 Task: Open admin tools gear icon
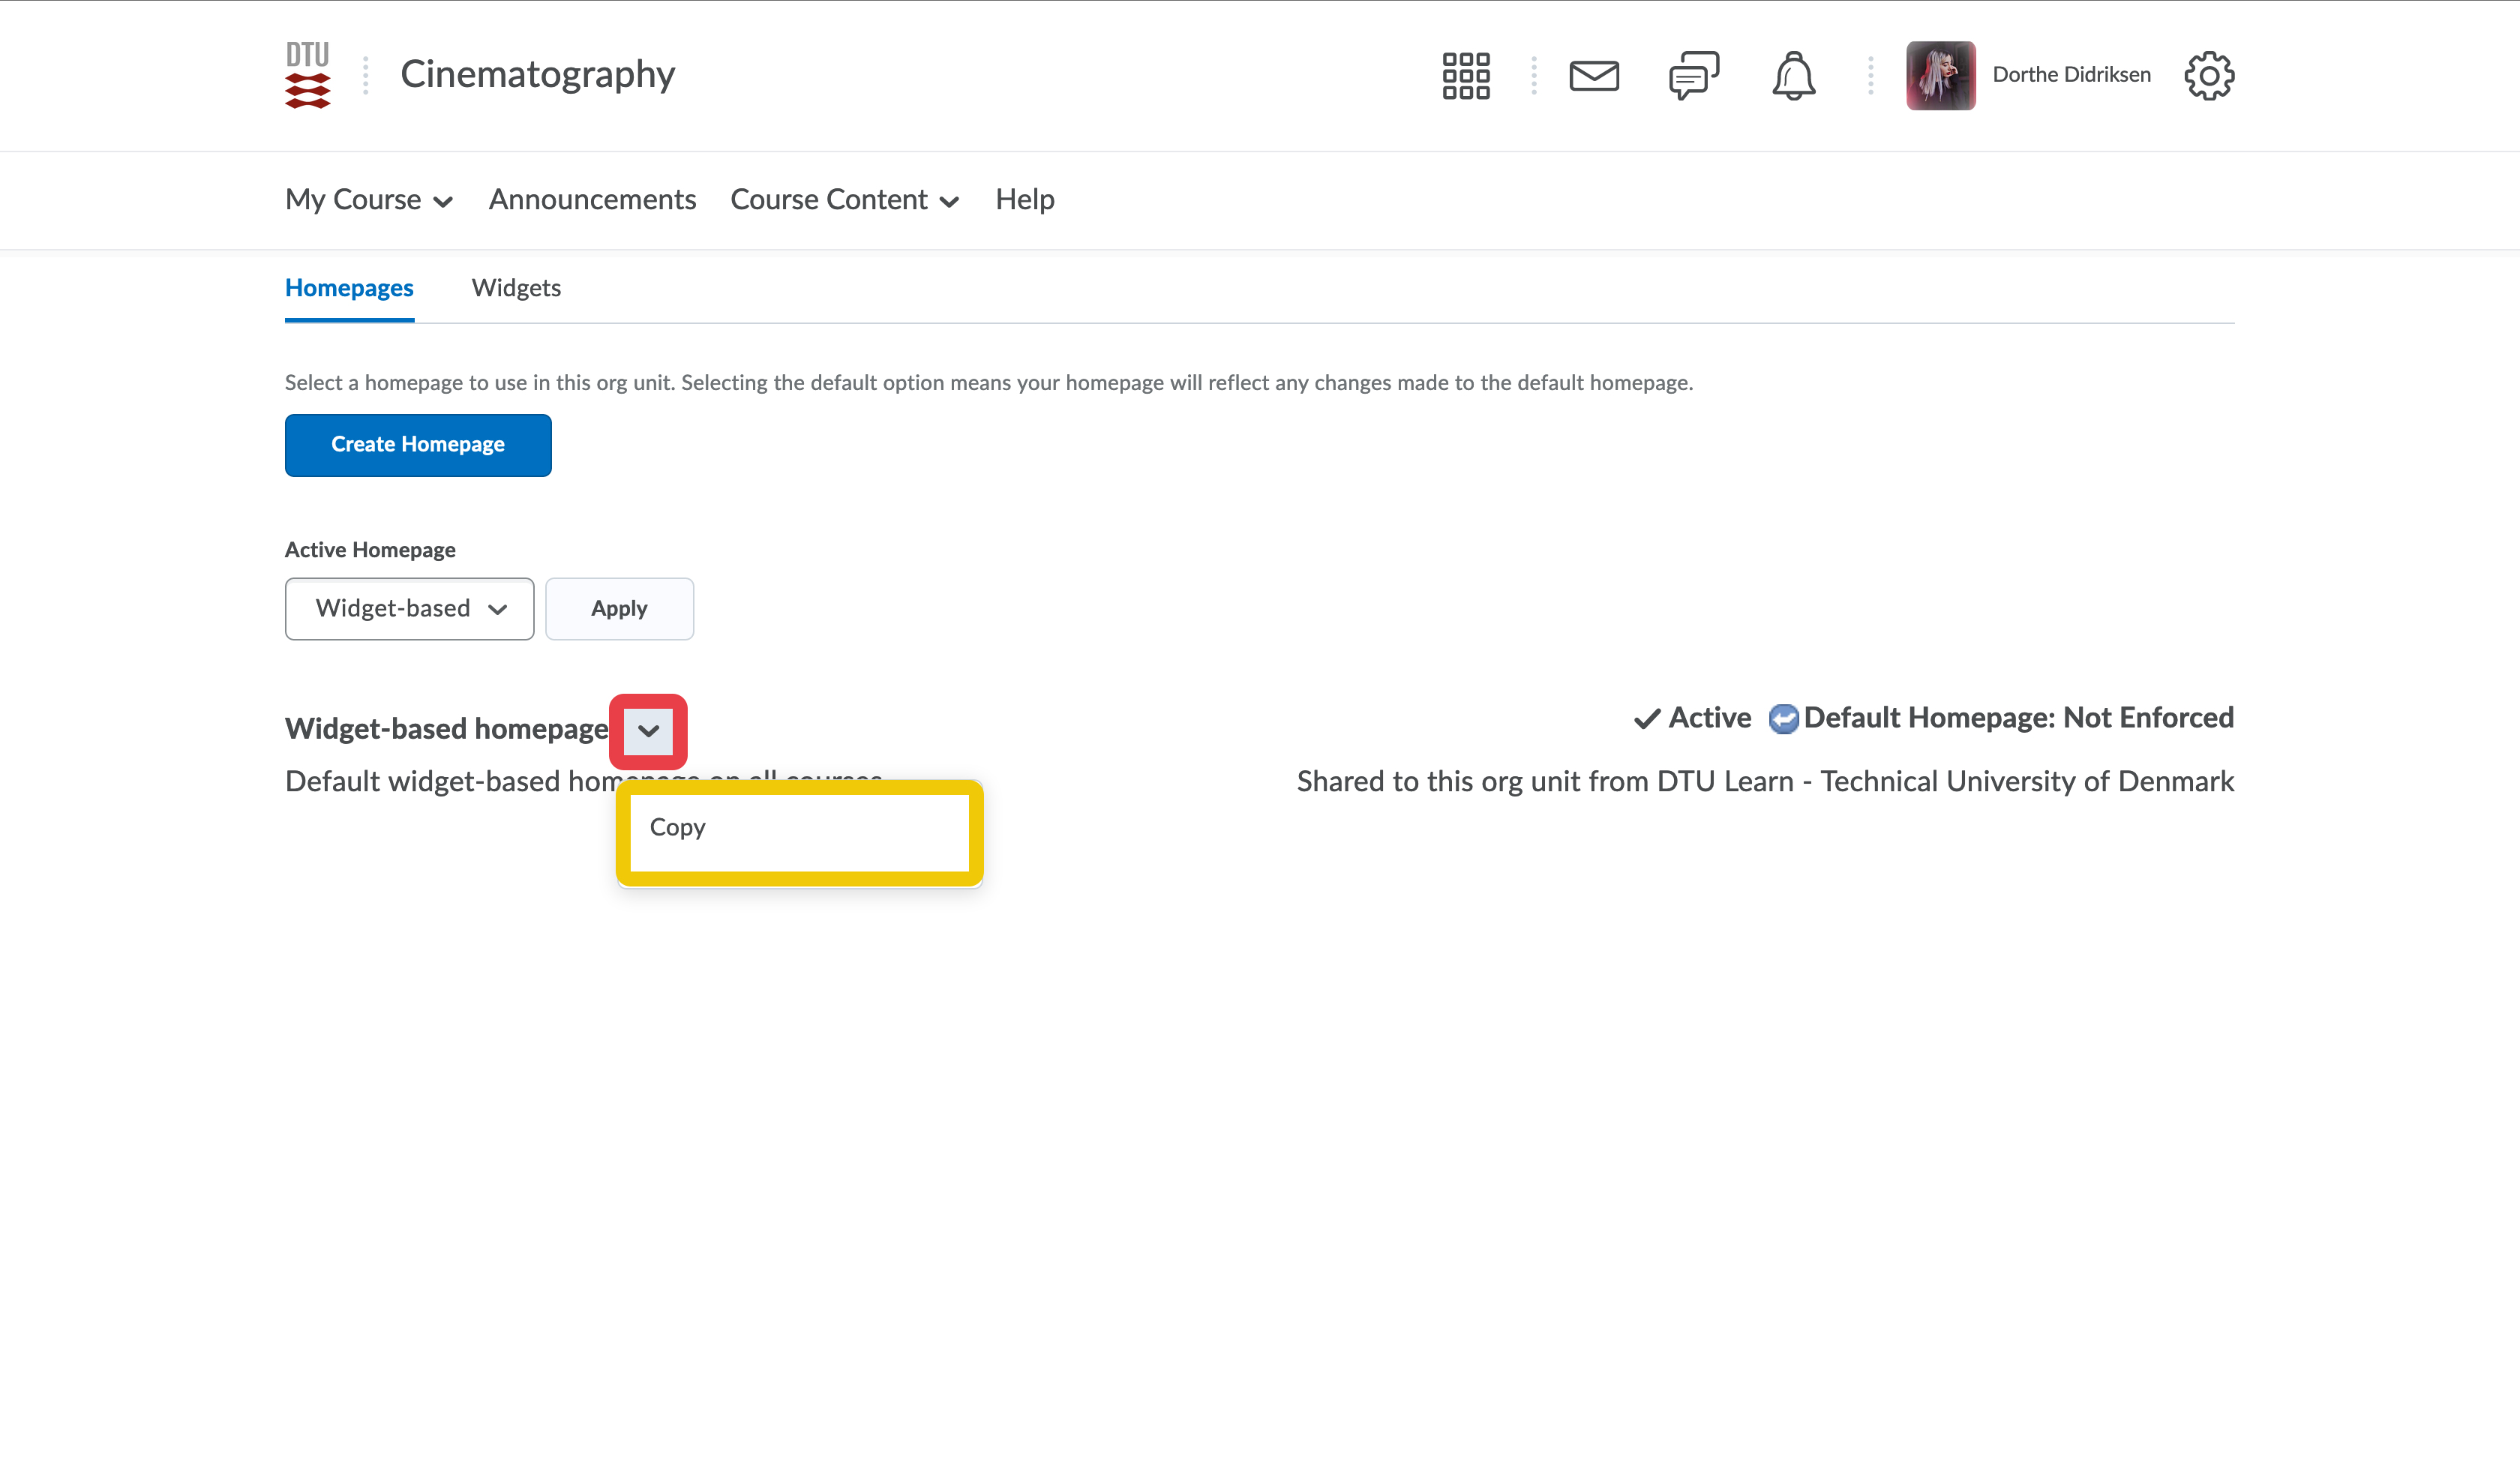pos(2208,76)
